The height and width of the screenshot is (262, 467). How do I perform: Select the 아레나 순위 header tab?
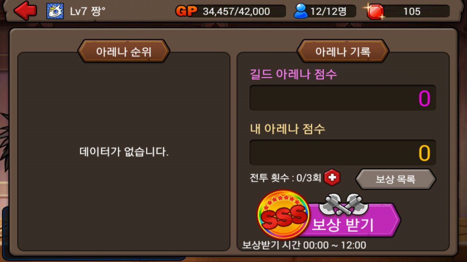coord(124,52)
